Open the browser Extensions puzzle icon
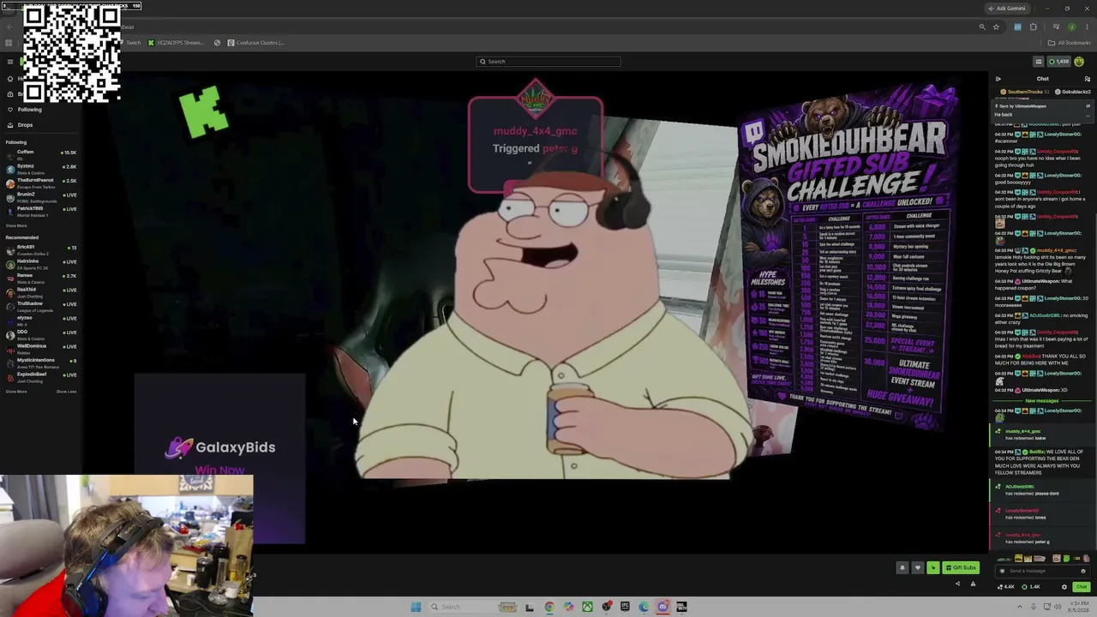The image size is (1097, 617). [1033, 27]
